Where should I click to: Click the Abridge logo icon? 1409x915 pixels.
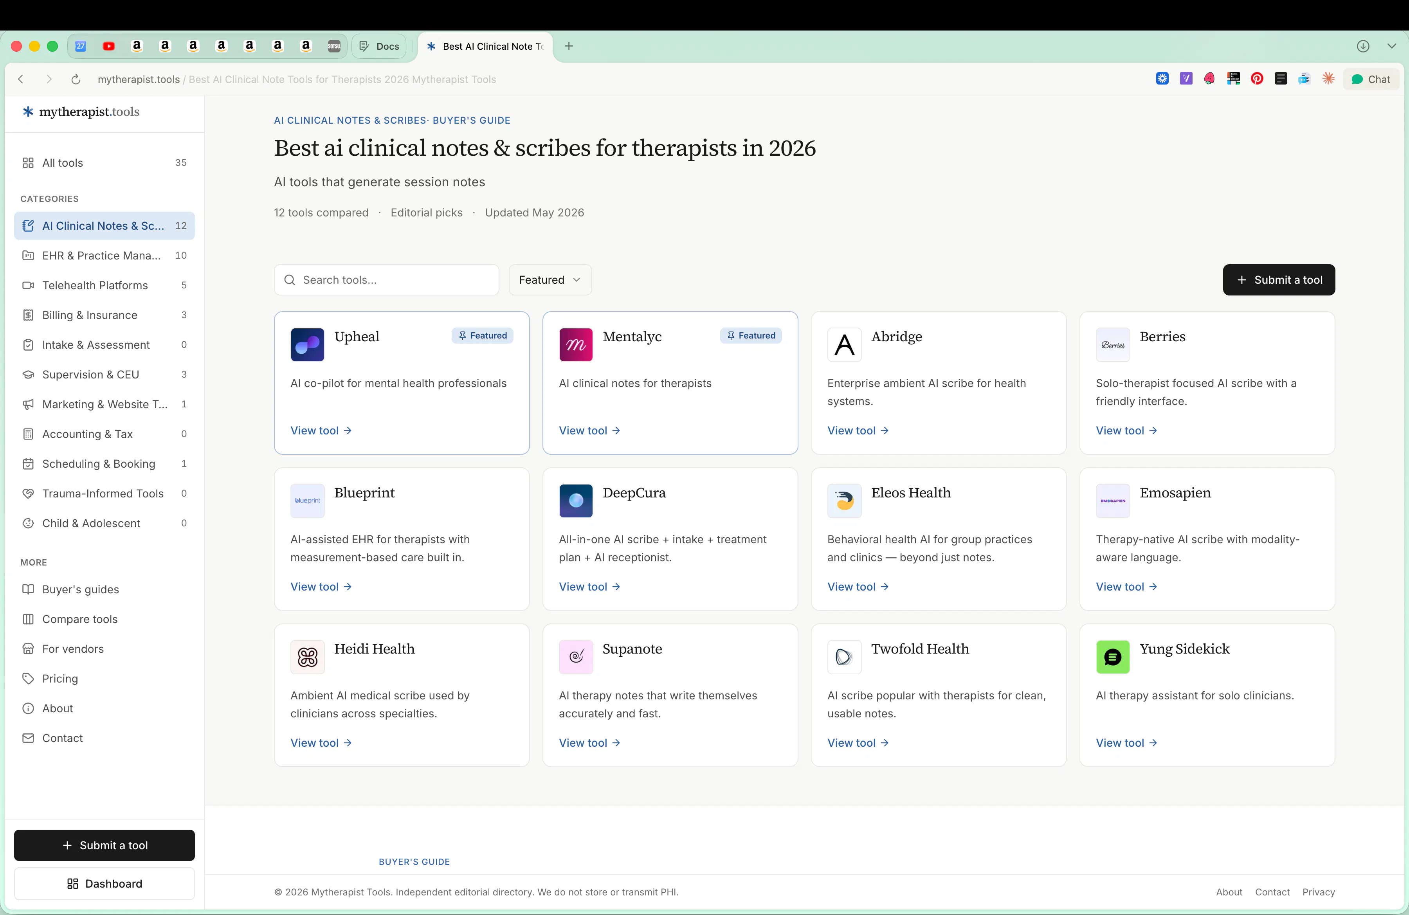[844, 344]
